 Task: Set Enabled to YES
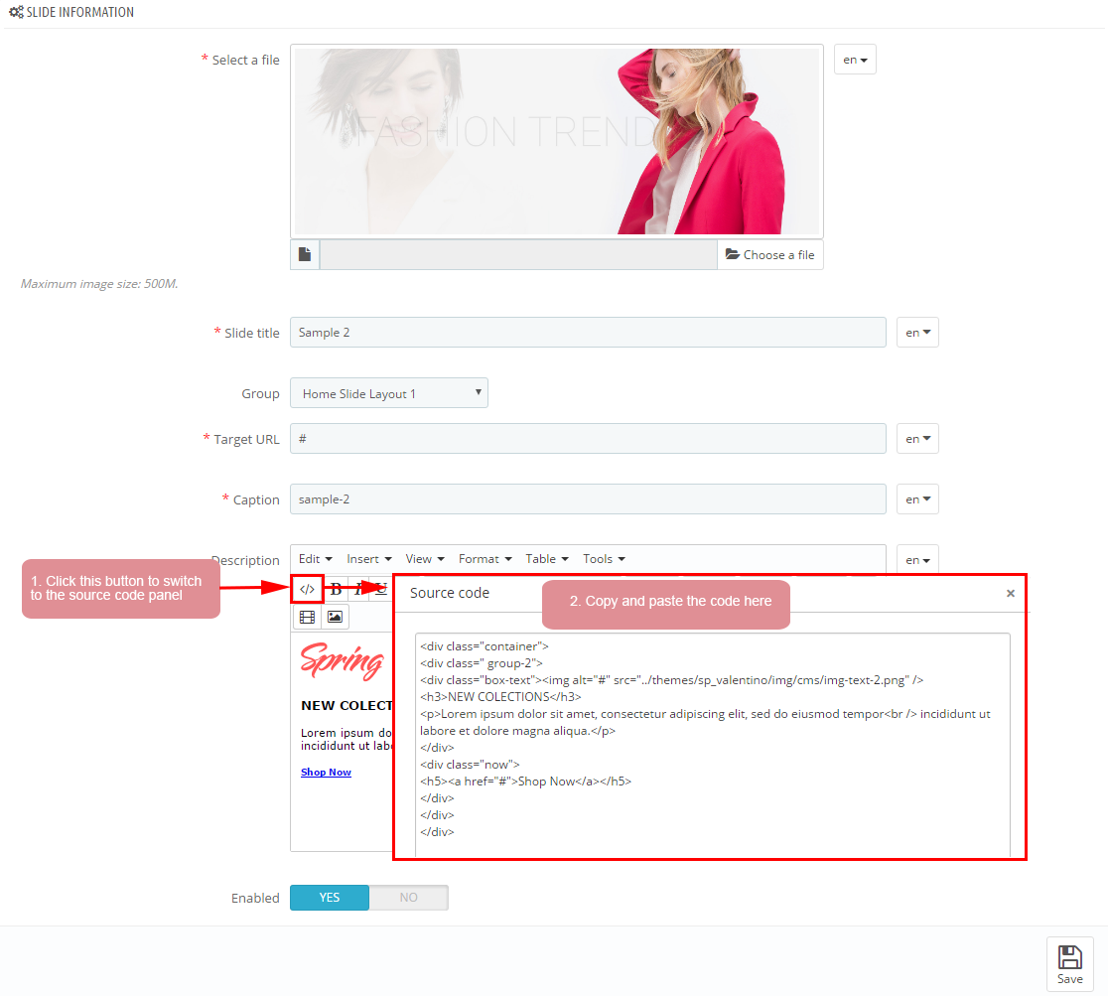[330, 897]
